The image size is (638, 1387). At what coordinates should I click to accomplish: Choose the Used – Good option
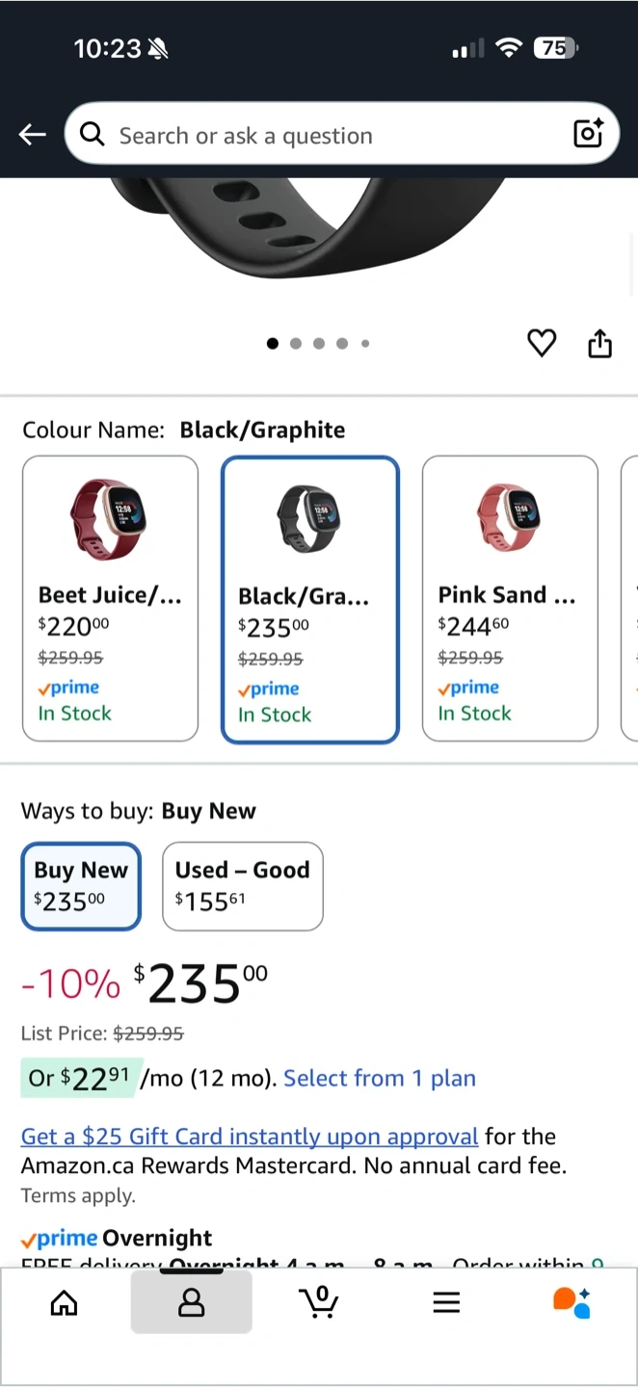click(242, 886)
